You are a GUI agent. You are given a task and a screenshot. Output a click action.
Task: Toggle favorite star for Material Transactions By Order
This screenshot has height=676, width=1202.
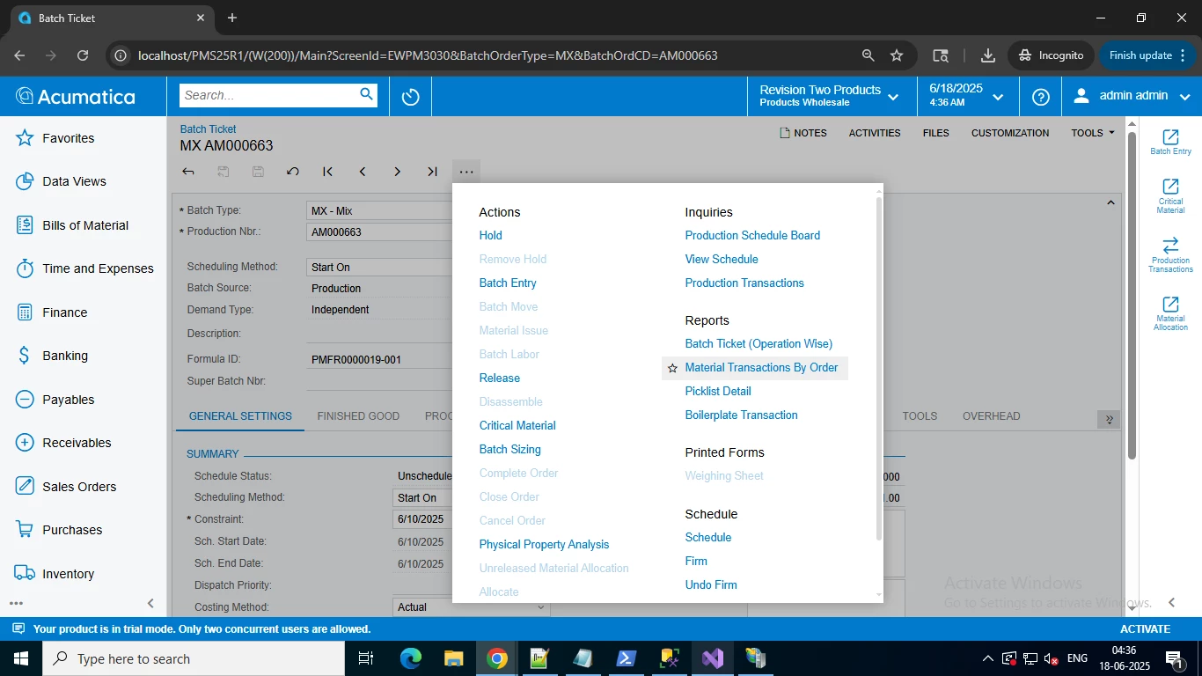click(672, 368)
